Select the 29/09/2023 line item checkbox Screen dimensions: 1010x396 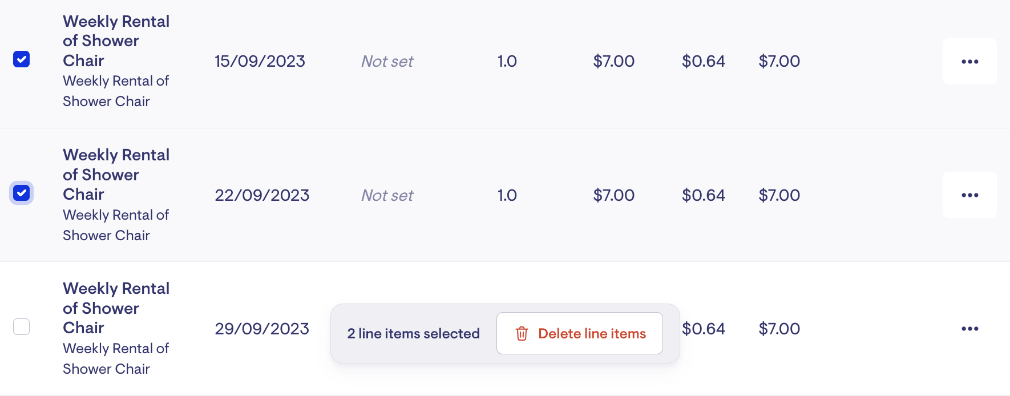pyautogui.click(x=22, y=326)
